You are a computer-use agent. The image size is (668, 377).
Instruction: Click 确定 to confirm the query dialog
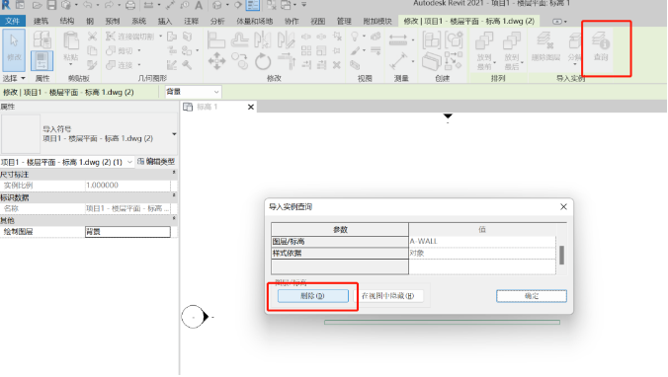click(532, 296)
